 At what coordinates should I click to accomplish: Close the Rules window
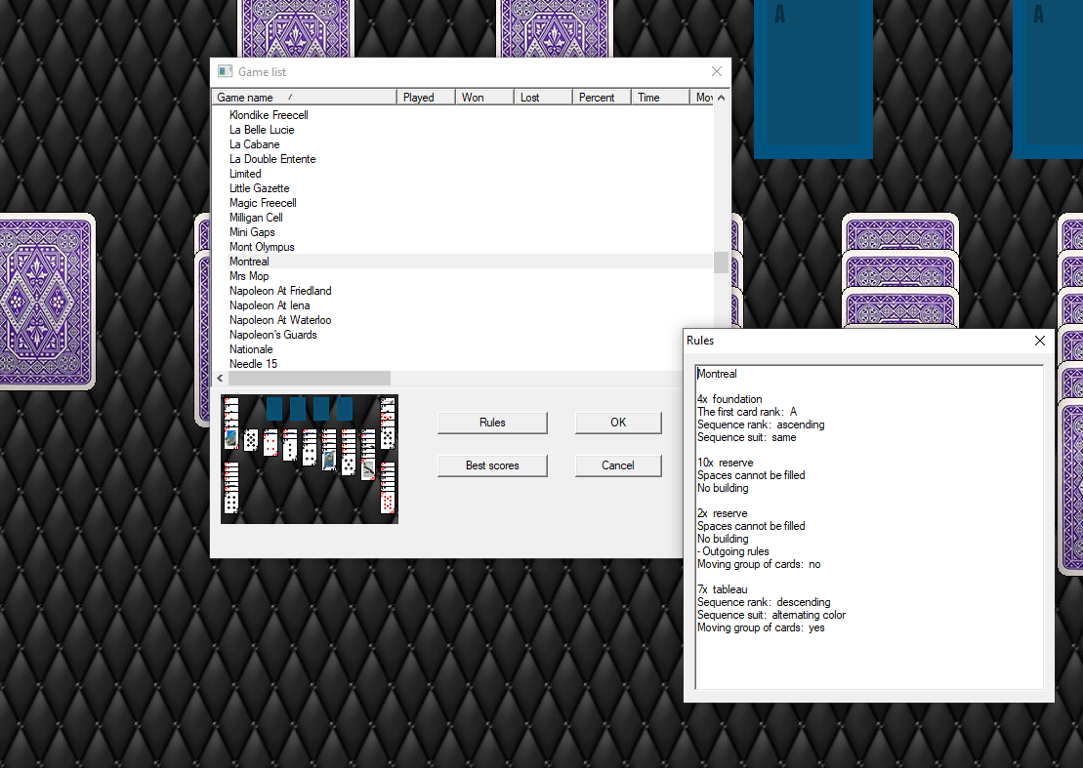(1039, 341)
